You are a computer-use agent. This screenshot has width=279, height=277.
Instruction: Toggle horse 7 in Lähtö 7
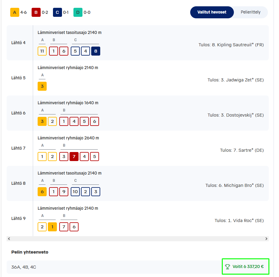[x=74, y=157]
